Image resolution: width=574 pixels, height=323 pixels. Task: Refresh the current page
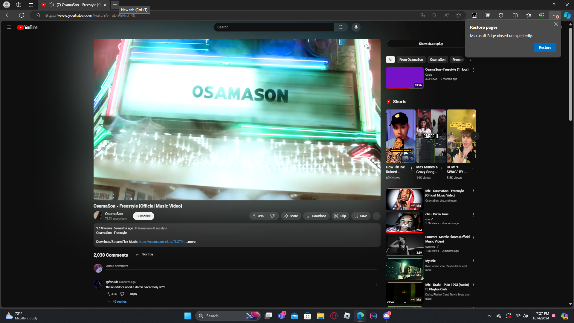coord(22,15)
